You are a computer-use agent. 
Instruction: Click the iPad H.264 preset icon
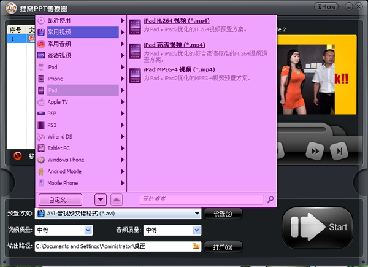[x=135, y=27]
